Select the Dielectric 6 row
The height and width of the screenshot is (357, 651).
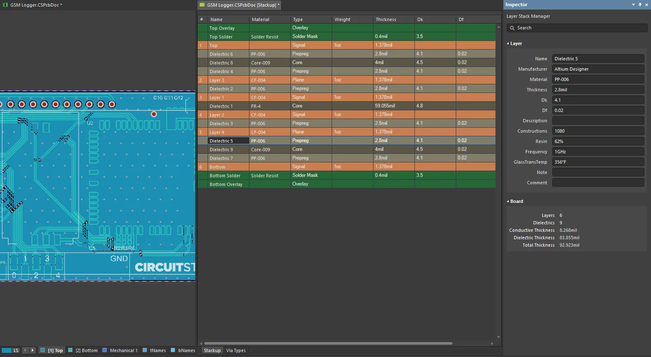tap(347, 54)
